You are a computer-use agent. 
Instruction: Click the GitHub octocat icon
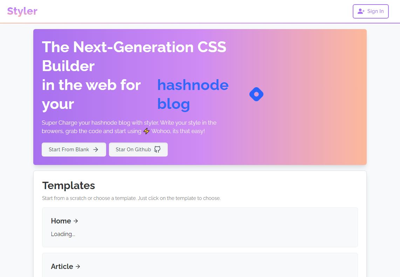tap(157, 150)
